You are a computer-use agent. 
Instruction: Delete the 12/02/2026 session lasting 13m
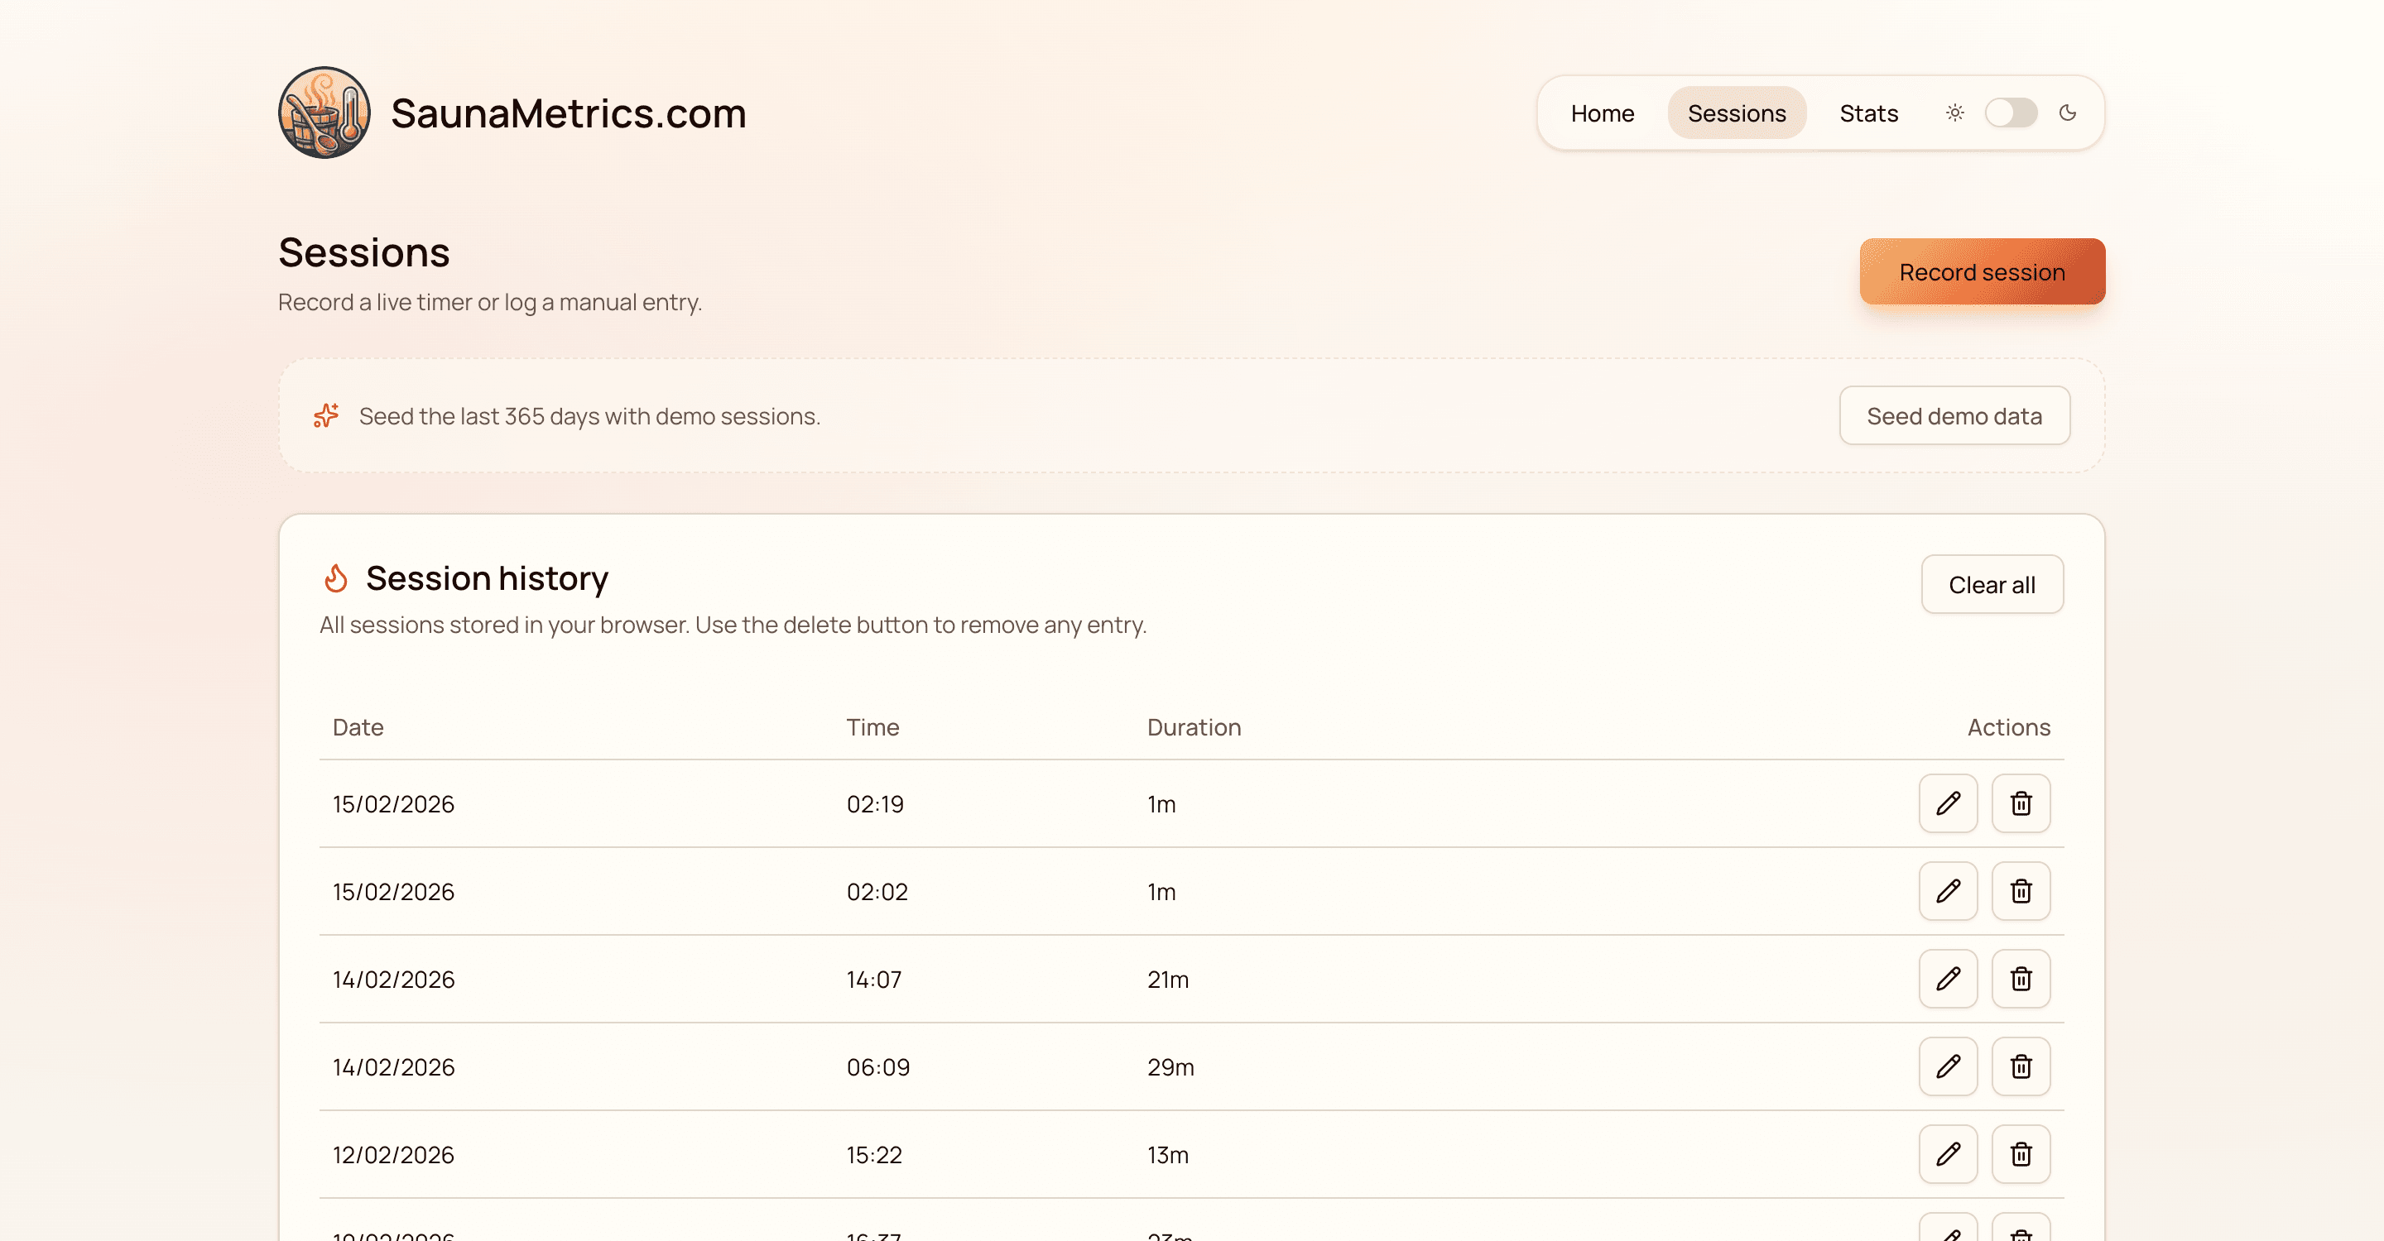click(x=2021, y=1154)
